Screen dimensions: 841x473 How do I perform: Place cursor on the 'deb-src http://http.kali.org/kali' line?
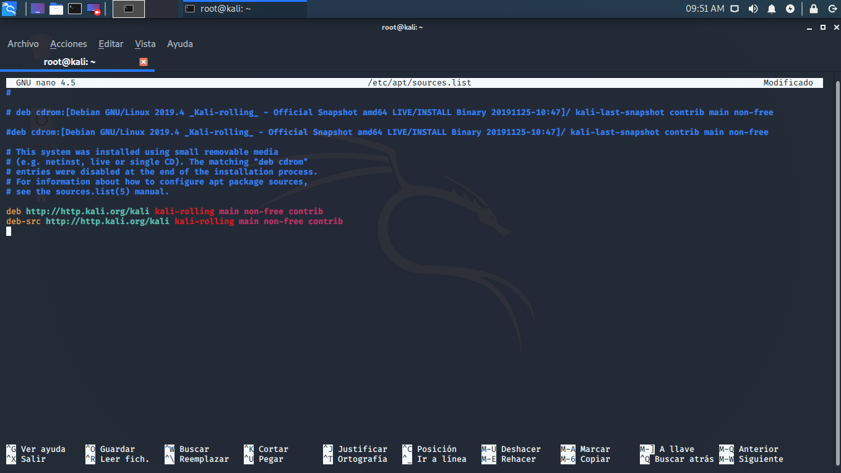click(x=175, y=222)
